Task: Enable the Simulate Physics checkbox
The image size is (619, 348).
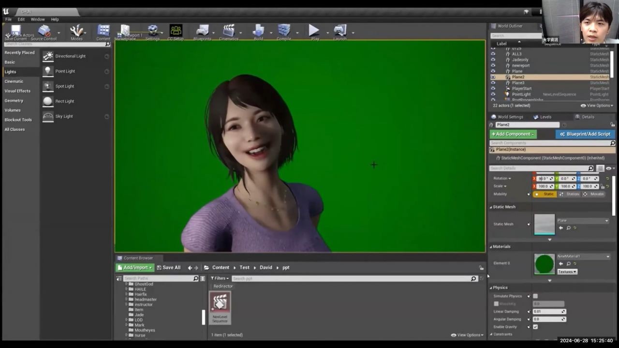Action: 535,296
